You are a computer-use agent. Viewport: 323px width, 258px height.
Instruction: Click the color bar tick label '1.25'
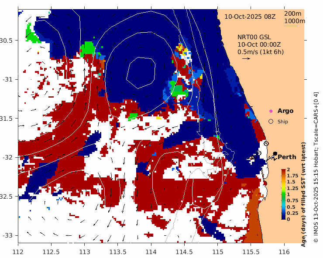click(x=292, y=188)
